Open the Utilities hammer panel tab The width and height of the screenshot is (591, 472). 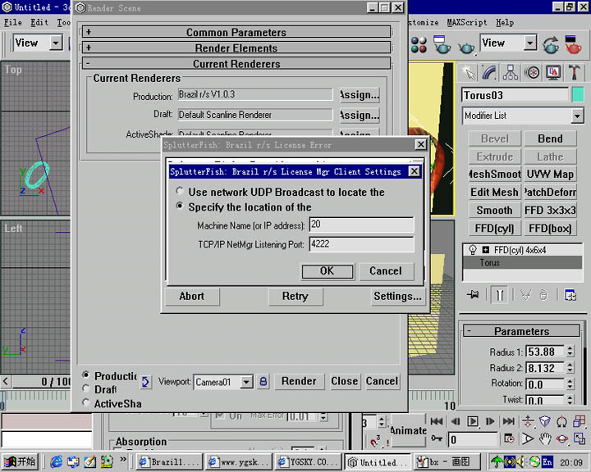[x=574, y=72]
